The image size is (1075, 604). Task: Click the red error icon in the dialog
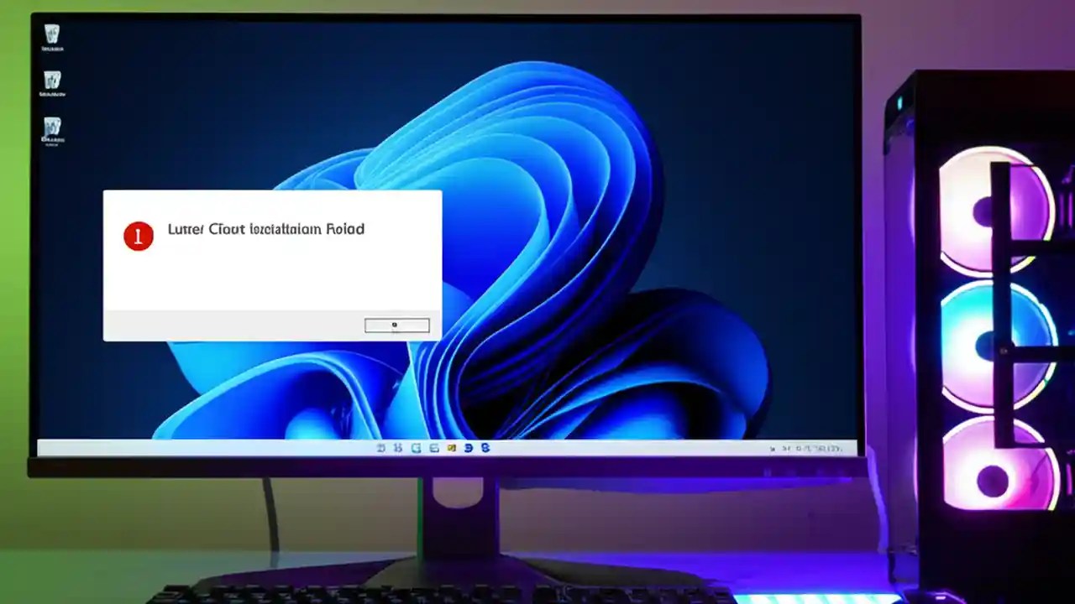tap(137, 236)
